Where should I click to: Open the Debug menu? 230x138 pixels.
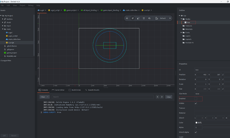point(31,6)
